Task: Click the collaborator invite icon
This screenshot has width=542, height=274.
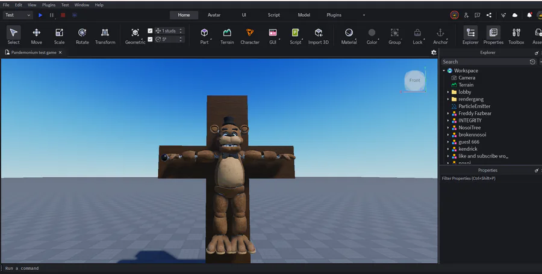Action: 466,15
